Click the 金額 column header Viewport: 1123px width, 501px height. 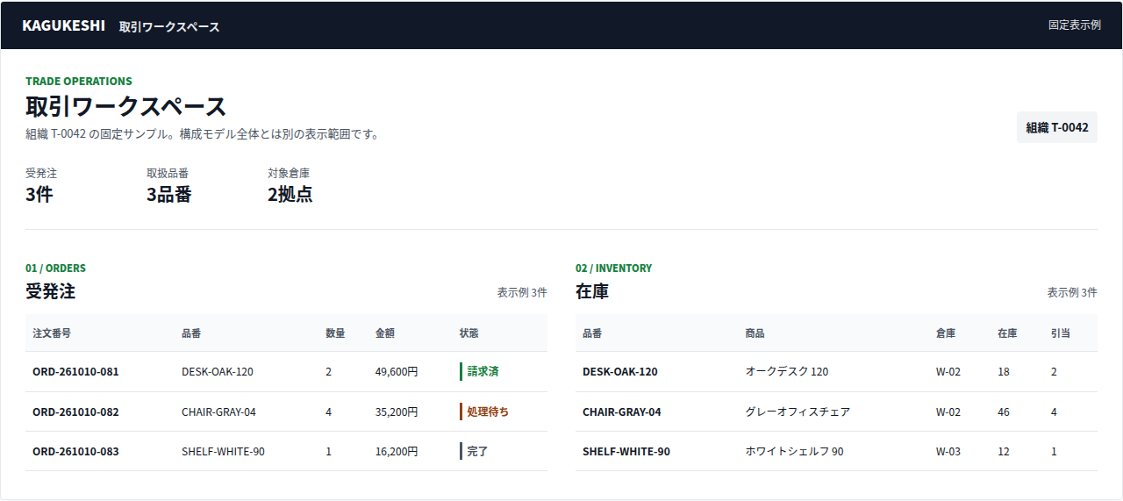pyautogui.click(x=385, y=333)
